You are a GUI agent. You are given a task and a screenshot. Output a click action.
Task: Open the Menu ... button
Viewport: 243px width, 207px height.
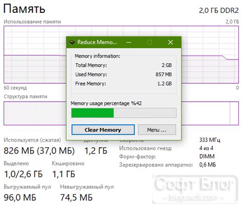pos(157,130)
